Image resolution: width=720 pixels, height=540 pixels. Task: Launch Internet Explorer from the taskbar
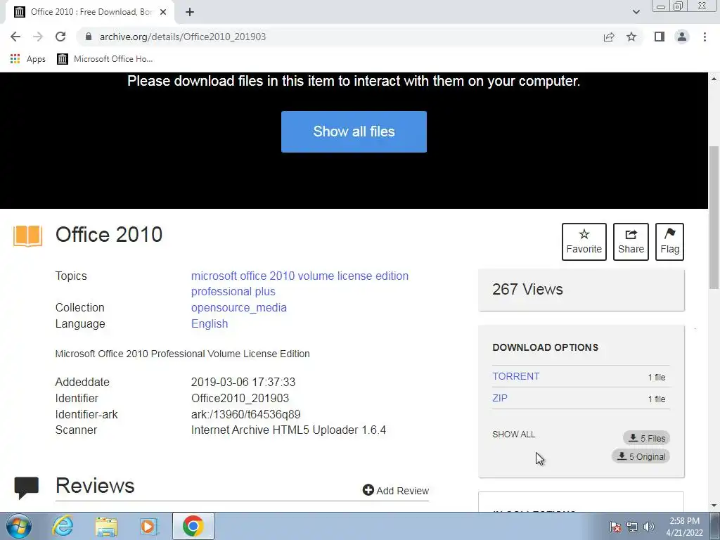(63, 526)
